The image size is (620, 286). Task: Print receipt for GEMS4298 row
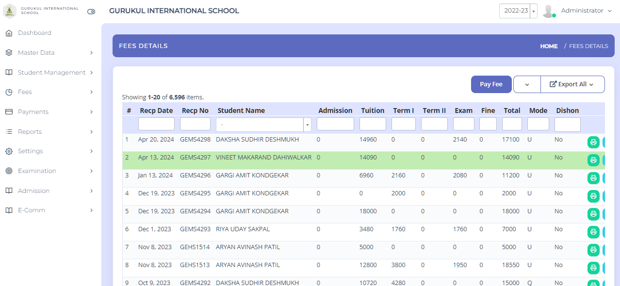(x=593, y=142)
